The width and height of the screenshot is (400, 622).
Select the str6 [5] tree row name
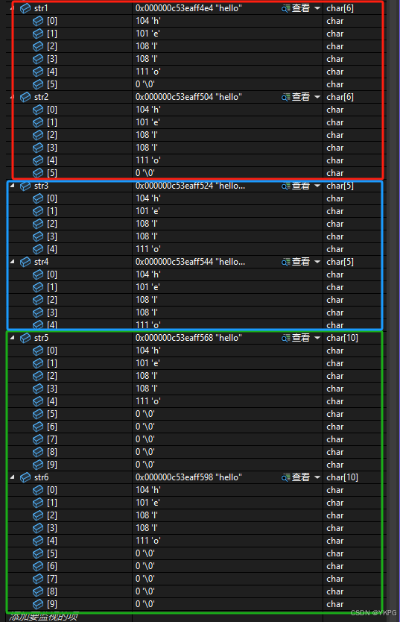(x=52, y=553)
